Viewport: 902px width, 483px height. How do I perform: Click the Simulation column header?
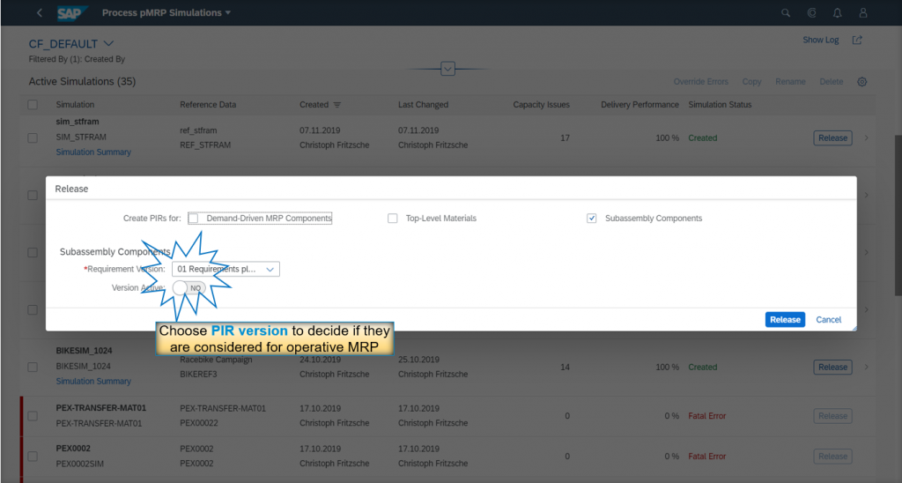(75, 105)
